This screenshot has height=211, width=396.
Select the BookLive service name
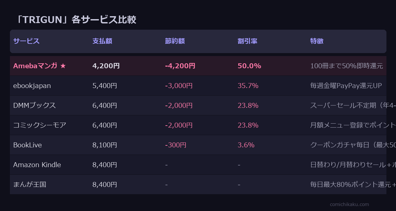coord(27,145)
